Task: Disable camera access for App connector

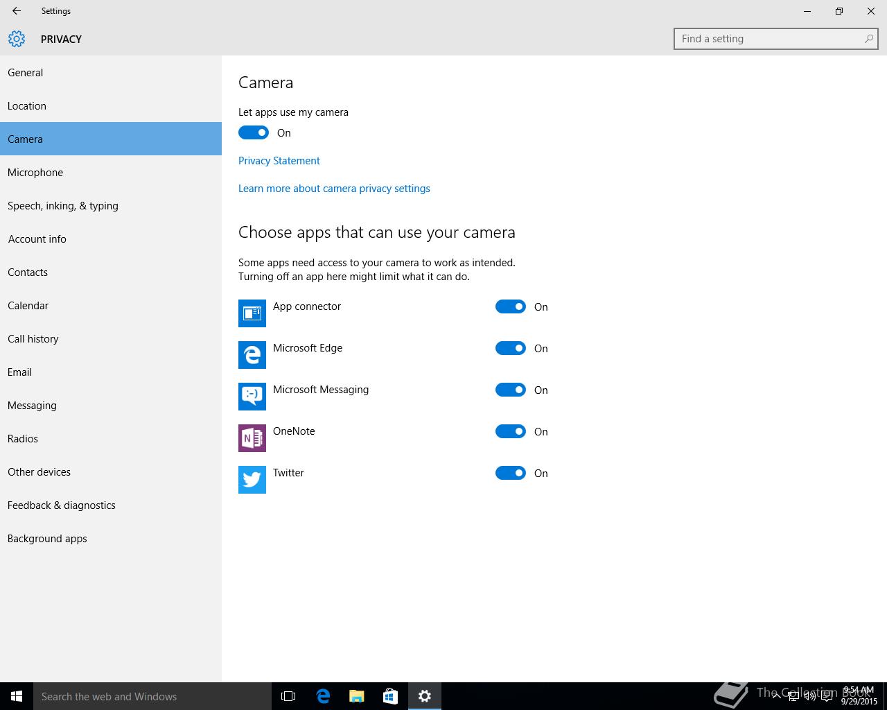Action: coord(511,306)
